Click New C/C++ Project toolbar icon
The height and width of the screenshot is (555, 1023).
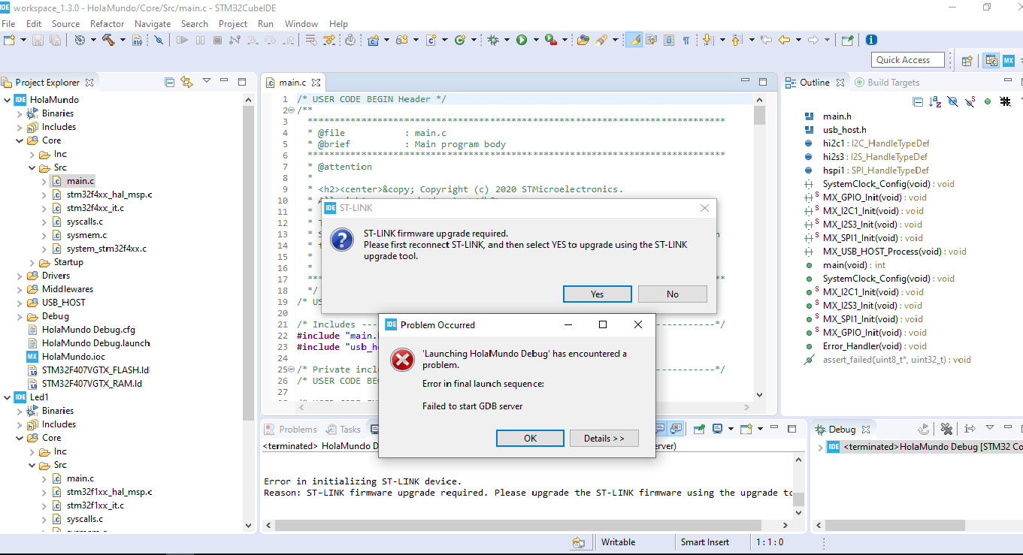coord(373,40)
